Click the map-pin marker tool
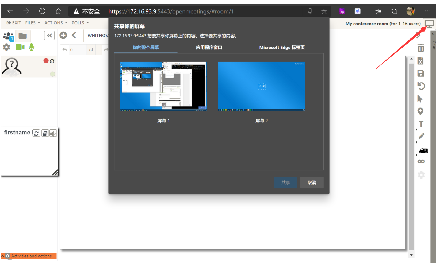Image resolution: width=436 pixels, height=263 pixels. (x=420, y=111)
